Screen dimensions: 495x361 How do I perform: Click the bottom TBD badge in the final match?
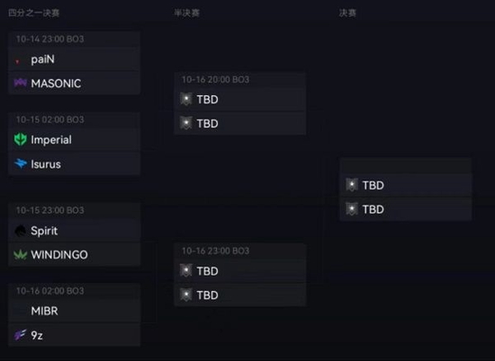point(351,209)
